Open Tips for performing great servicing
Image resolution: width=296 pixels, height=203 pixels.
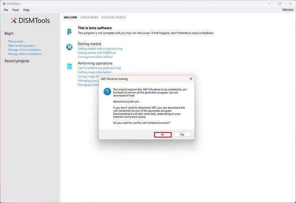99,68
